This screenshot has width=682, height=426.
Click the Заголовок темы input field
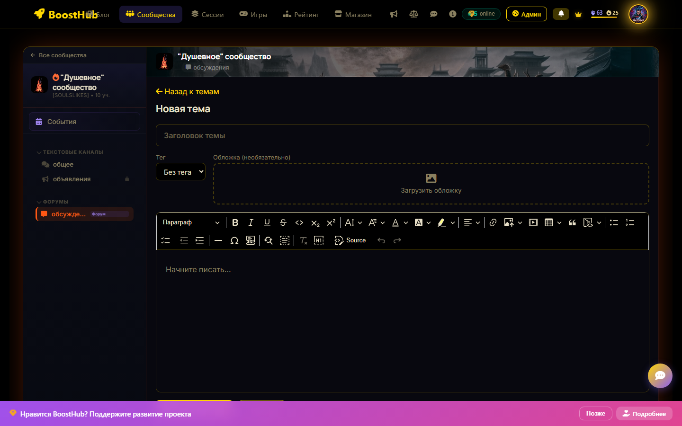coord(402,135)
